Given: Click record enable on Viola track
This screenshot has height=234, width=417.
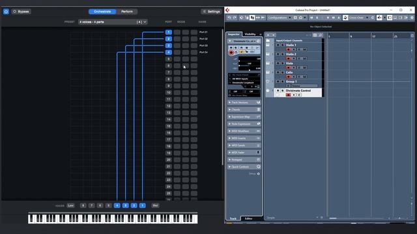Looking at the screenshot, I should [x=288, y=68].
